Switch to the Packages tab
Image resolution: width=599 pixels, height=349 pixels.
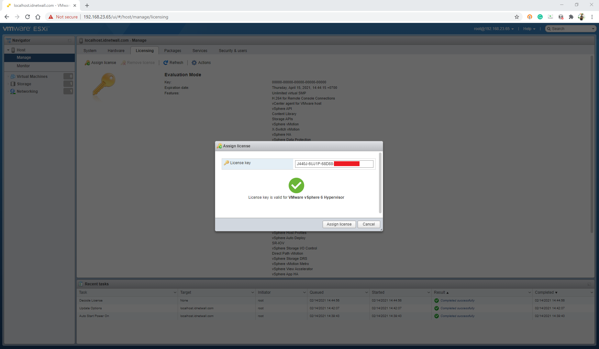tap(172, 50)
